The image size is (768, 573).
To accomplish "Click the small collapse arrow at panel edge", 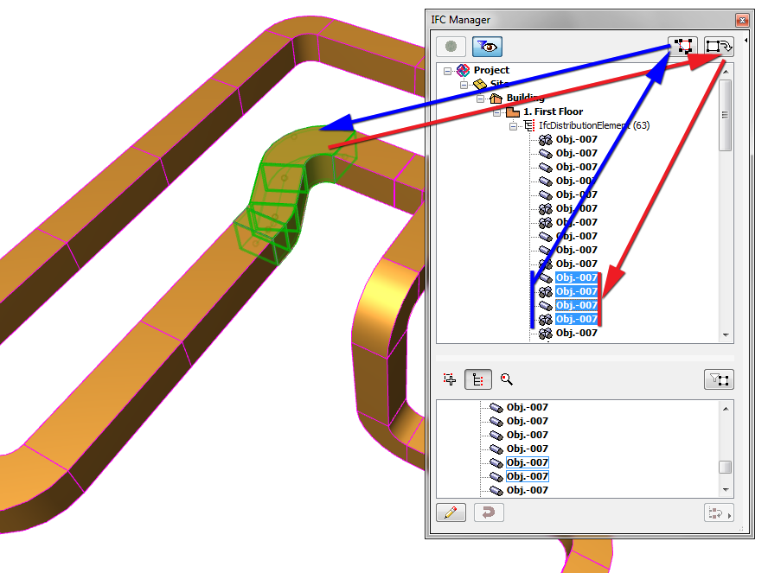I will coord(746,40).
